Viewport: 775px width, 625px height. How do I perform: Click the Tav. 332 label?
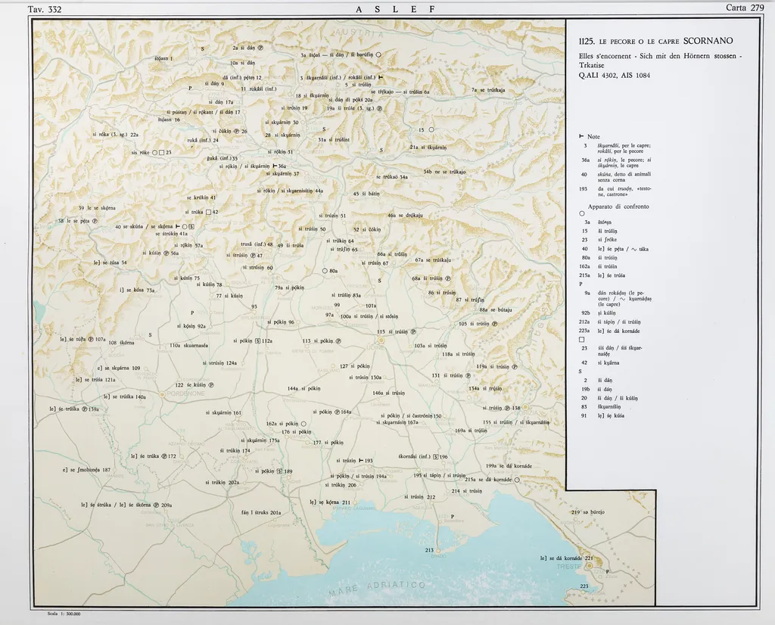point(44,9)
